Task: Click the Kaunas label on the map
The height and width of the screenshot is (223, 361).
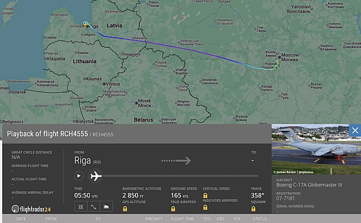Action: click(x=94, y=79)
